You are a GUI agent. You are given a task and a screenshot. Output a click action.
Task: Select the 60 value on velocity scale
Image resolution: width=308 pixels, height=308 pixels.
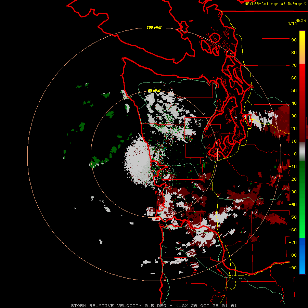tap(294, 78)
